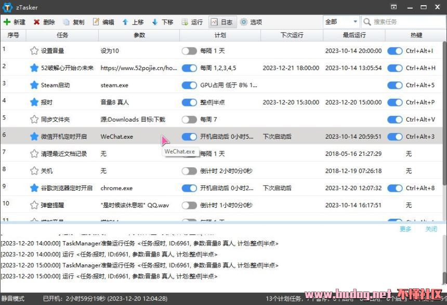Image resolution: width=447 pixels, height=305 pixels.
Task: Run selected task with 运行 icon
Action: coord(185,22)
